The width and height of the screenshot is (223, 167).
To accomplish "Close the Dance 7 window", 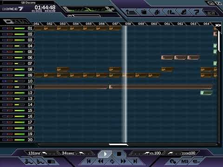I will tap(219, 3).
